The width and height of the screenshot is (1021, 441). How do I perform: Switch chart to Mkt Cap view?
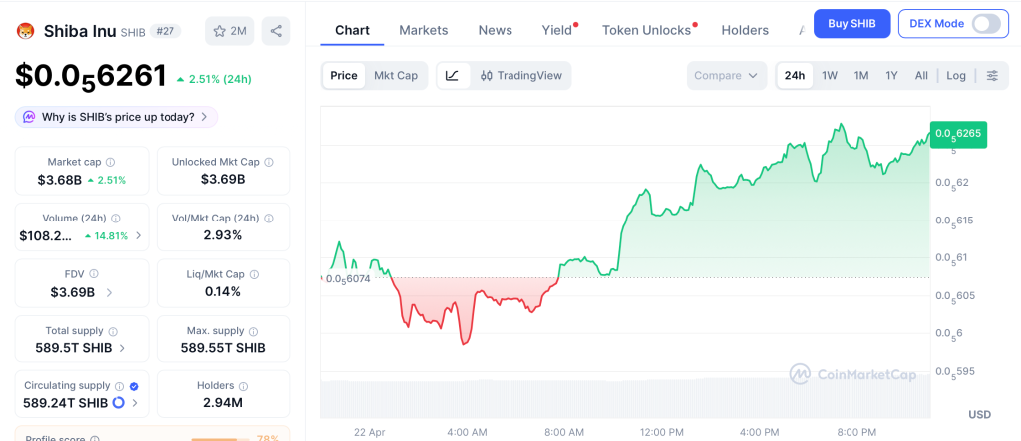[x=396, y=75]
